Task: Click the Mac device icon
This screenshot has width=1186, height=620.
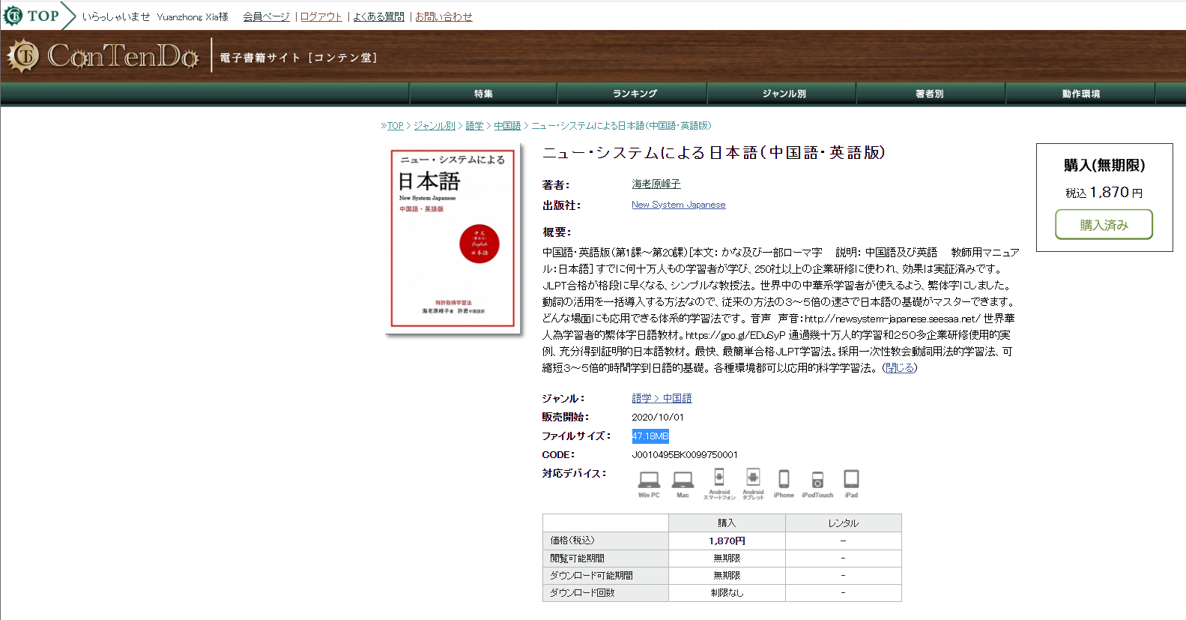Action: coord(683,484)
